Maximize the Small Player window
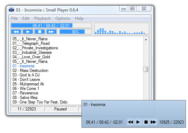The width and height of the screenshot is (188, 133). tap(132, 8)
